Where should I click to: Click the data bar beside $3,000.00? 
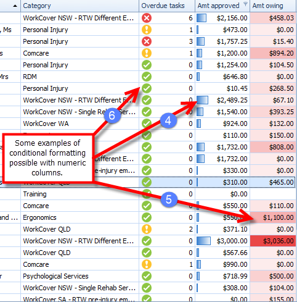point(203,241)
